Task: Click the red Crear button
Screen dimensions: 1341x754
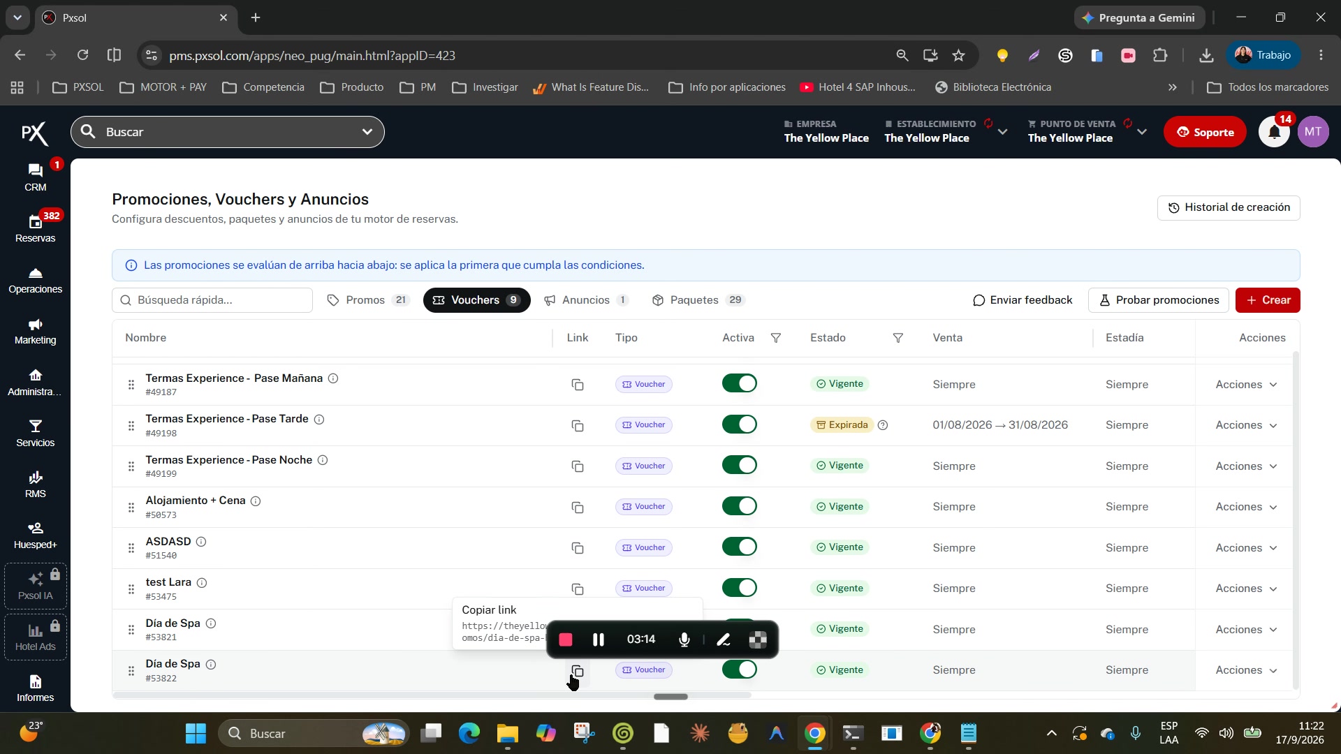Action: [1268, 300]
